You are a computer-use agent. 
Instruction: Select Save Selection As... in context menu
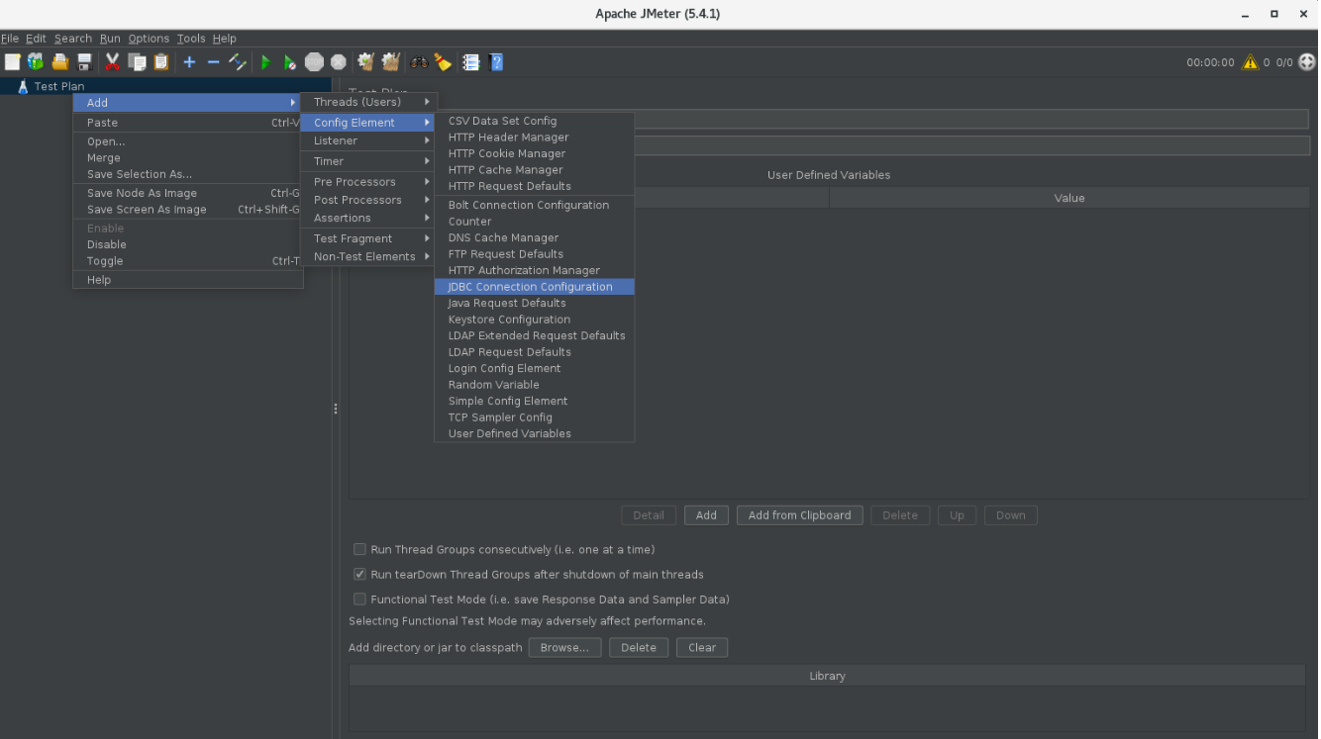188,174
